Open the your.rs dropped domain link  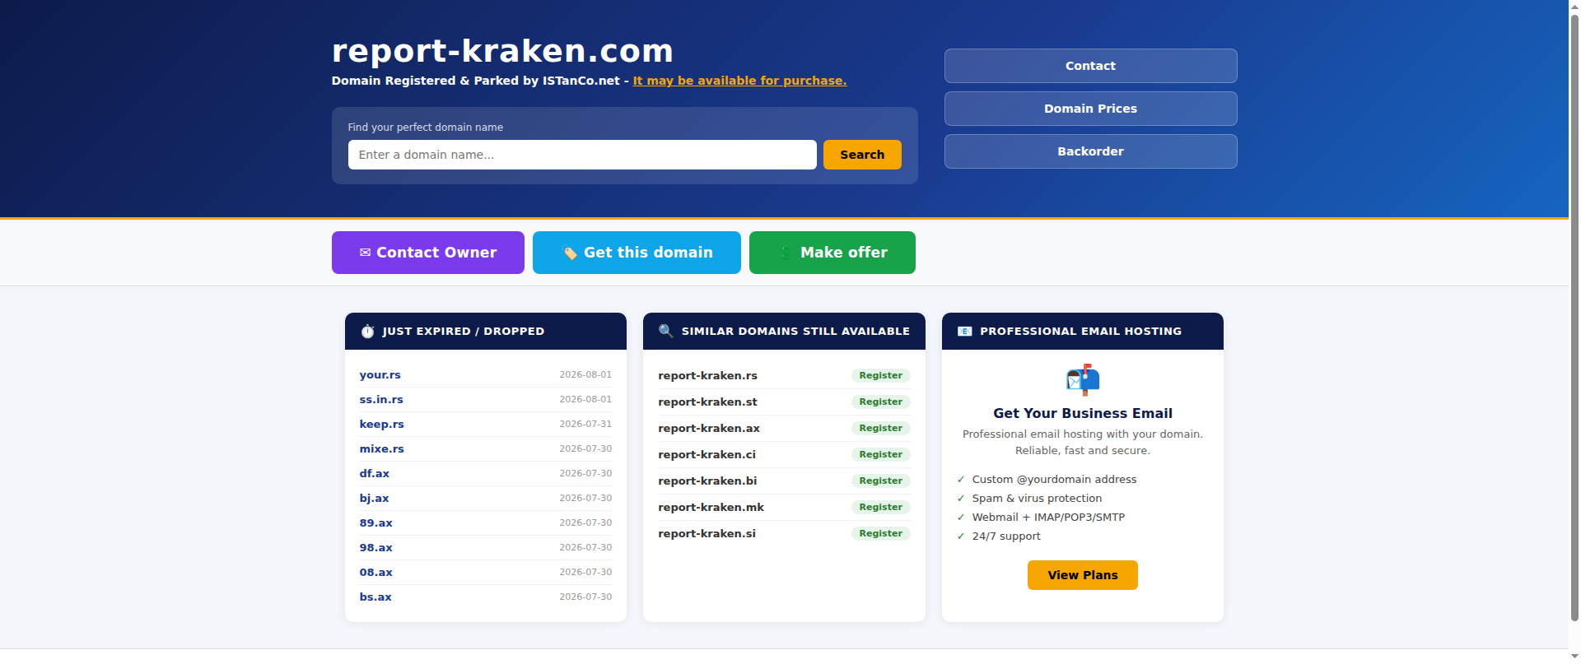(x=380, y=374)
